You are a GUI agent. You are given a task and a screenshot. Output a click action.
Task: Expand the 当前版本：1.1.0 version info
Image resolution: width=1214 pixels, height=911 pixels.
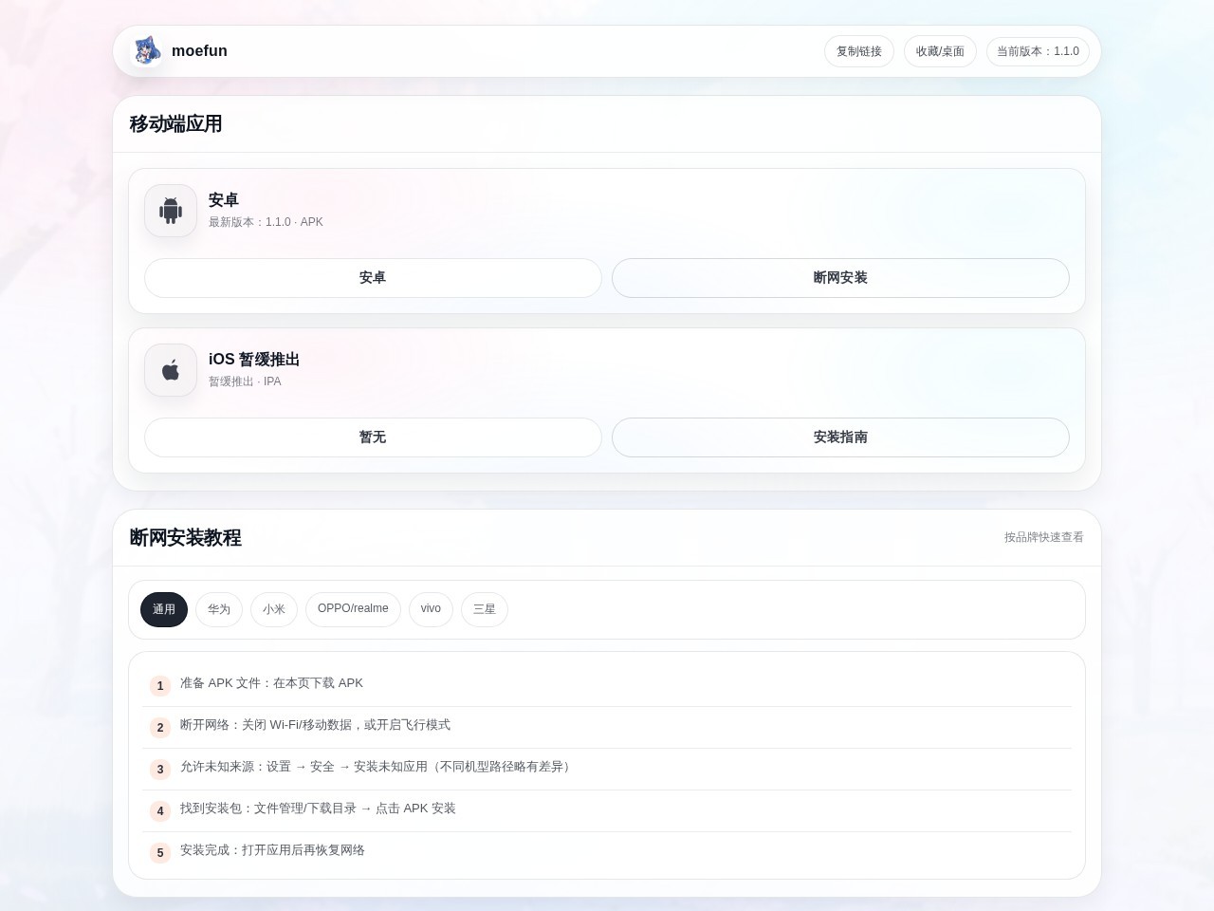[x=1039, y=51]
